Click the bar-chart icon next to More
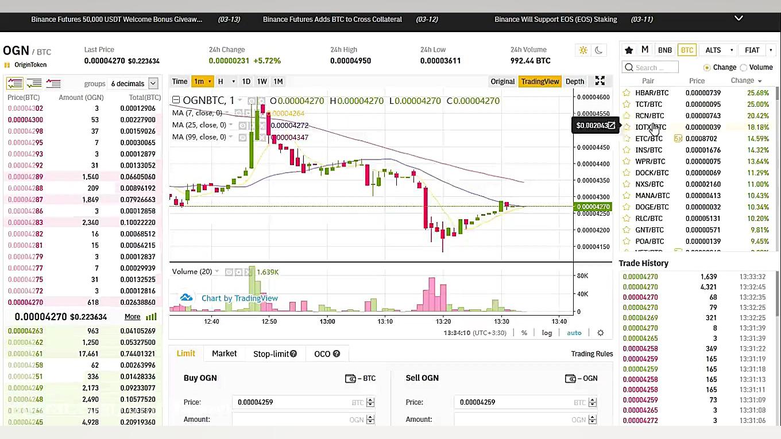This screenshot has width=781, height=439. click(151, 317)
